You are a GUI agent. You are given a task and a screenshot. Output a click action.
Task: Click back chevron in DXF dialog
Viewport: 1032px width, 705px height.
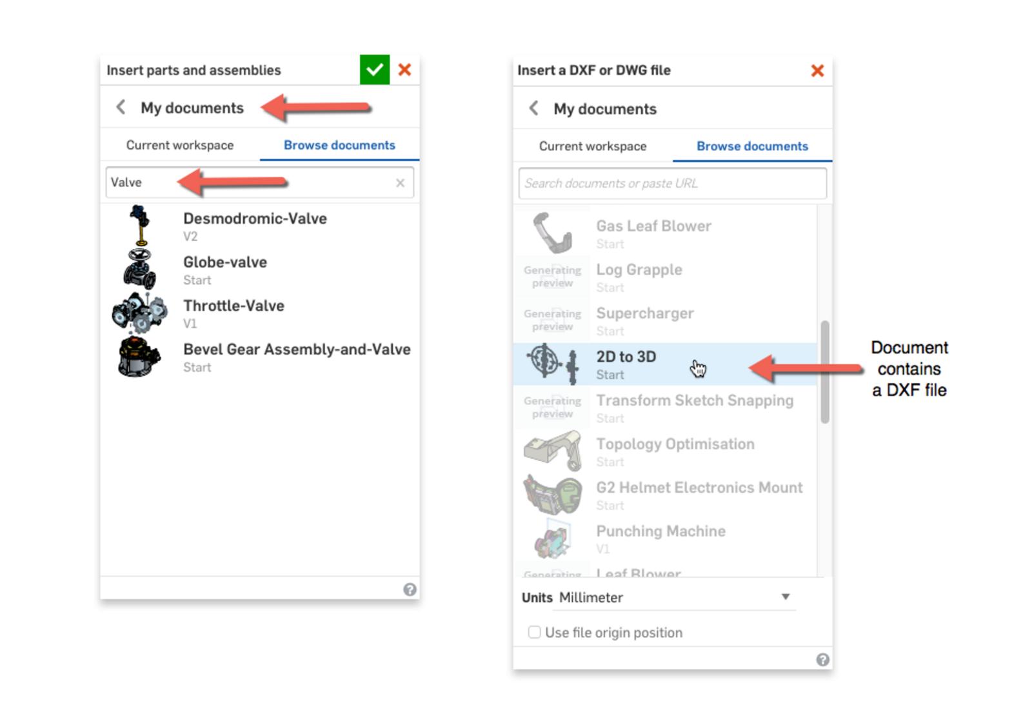(x=533, y=108)
